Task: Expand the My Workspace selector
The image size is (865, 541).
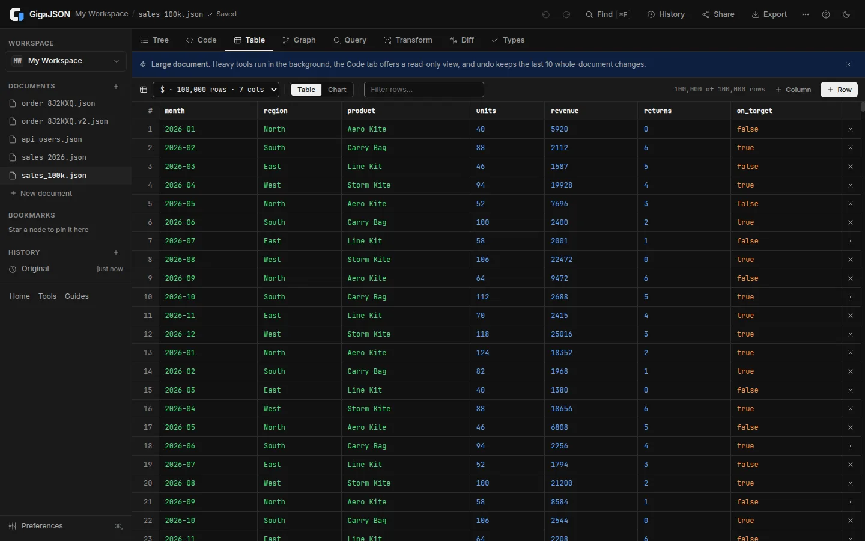Action: 66,61
